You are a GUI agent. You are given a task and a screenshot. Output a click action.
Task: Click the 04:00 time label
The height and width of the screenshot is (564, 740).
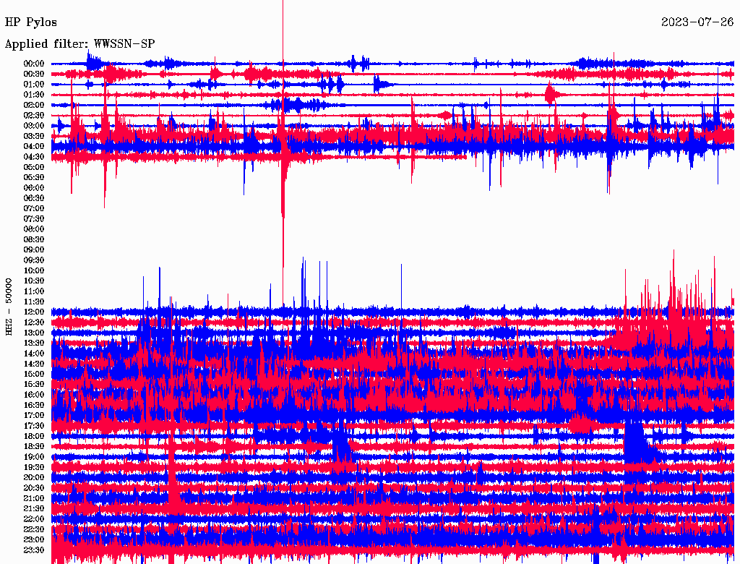(x=34, y=147)
